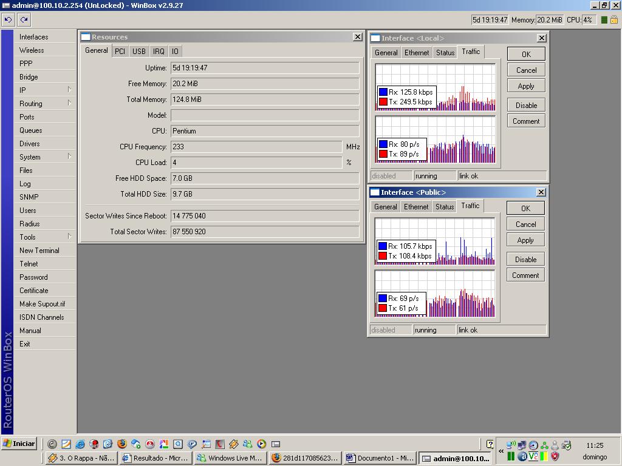622x466 pixels.
Task: Open New Terminal from the sidebar
Action: [39, 251]
